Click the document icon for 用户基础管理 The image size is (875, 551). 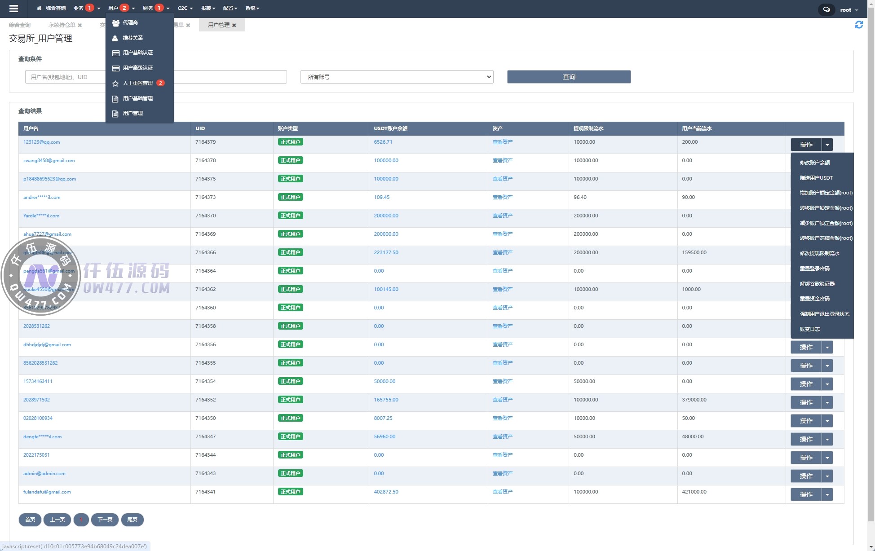pyautogui.click(x=115, y=99)
